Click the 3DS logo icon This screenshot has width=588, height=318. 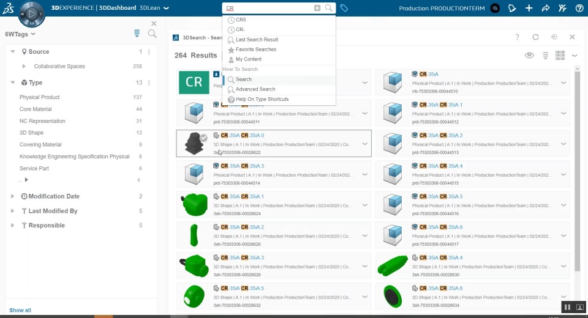point(8,8)
